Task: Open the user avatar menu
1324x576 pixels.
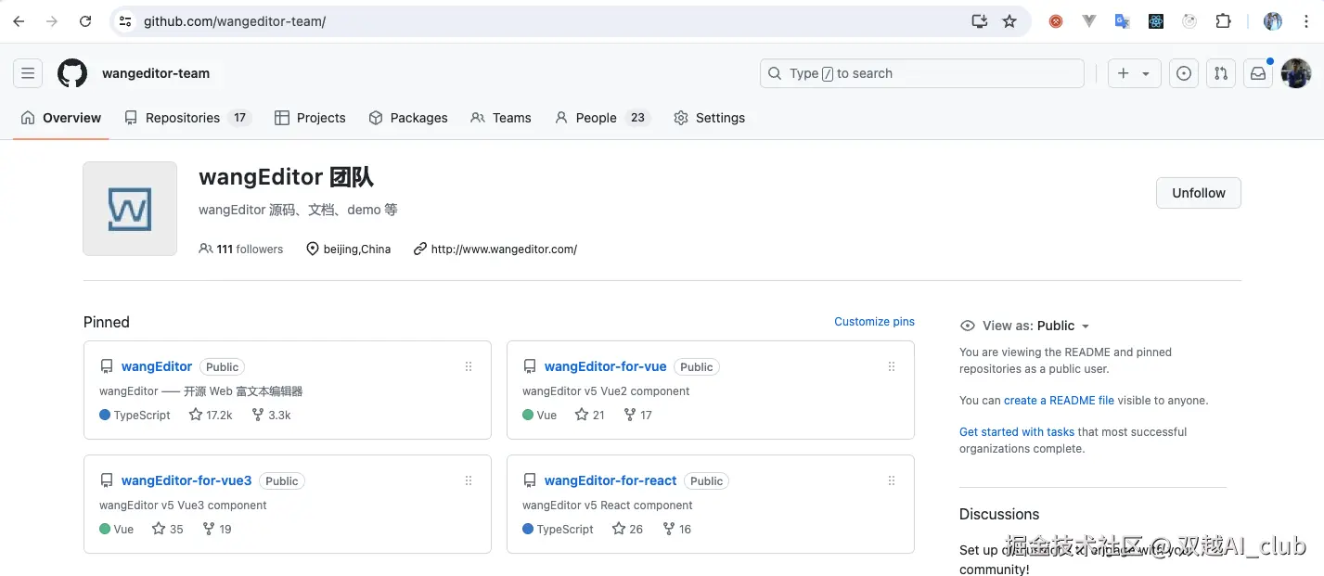Action: point(1296,73)
